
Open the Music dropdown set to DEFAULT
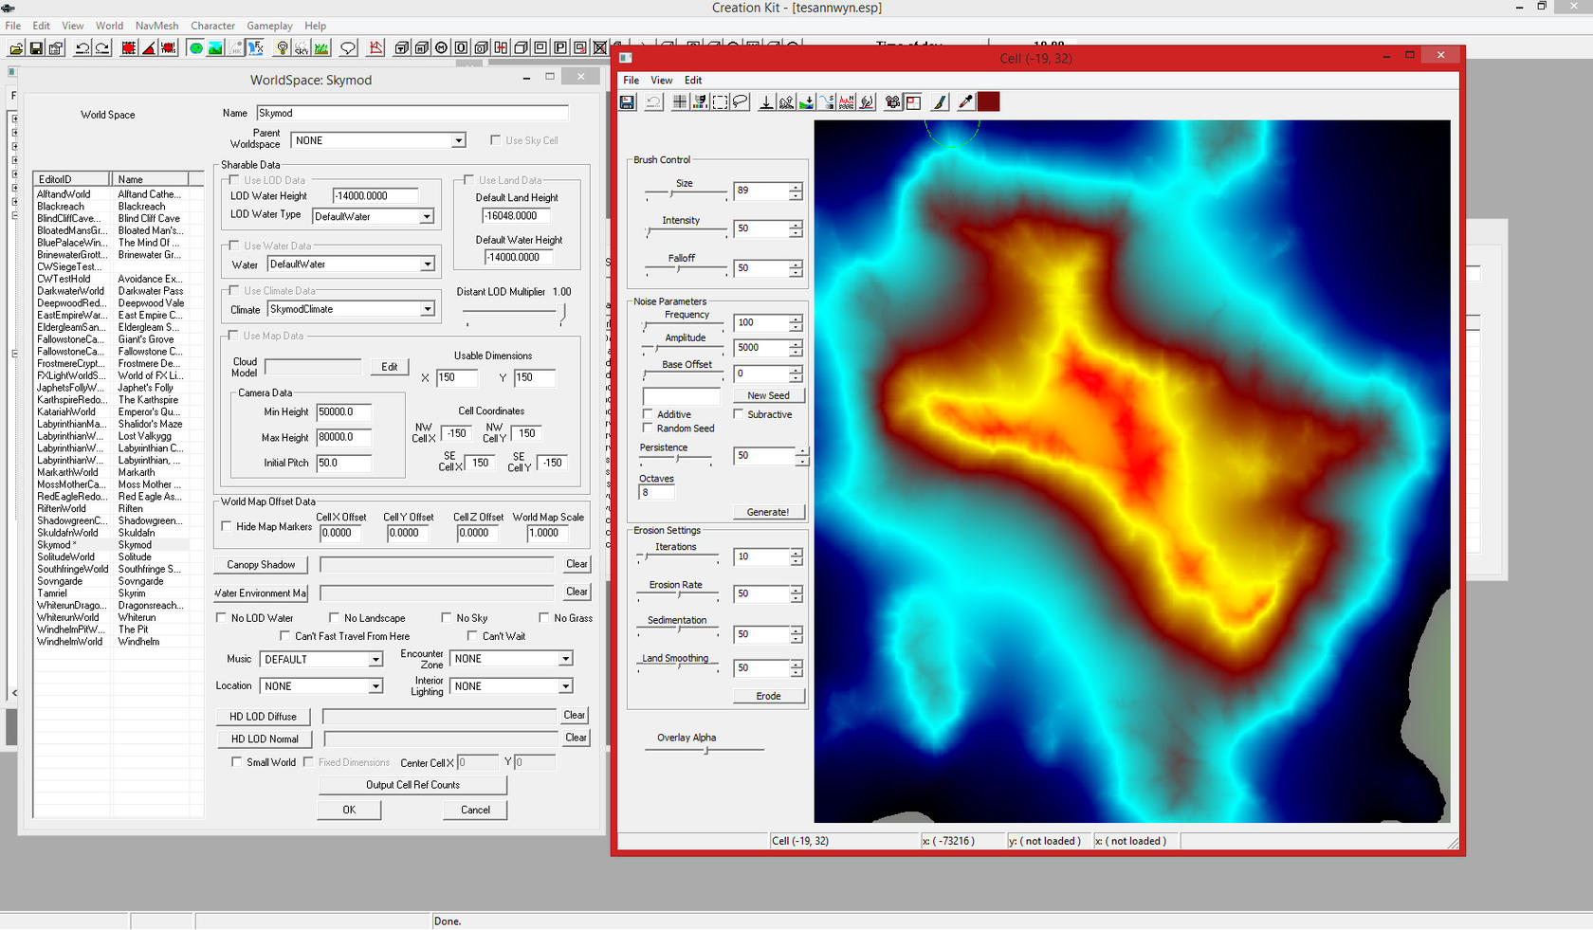point(375,659)
